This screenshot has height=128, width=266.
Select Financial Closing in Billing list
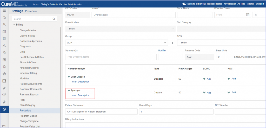(29, 68)
